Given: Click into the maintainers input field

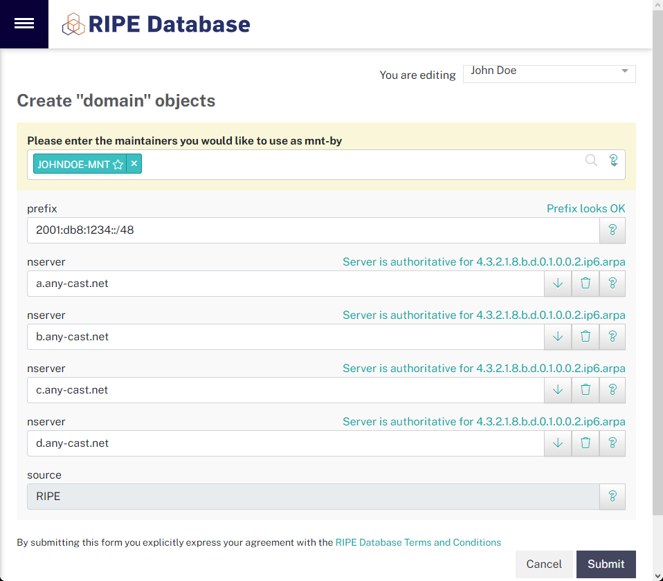Looking at the screenshot, I should [326, 165].
